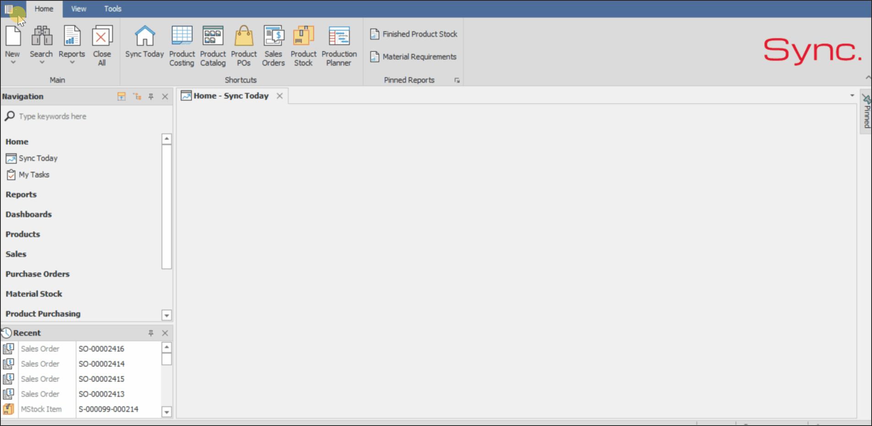Expand the Sales navigation group
Screen dimensions: 872x426
16,254
